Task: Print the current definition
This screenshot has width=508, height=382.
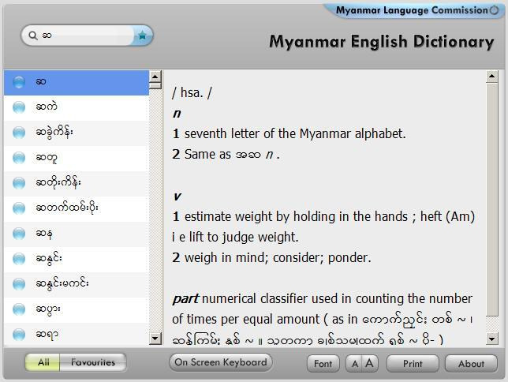Action: (413, 364)
